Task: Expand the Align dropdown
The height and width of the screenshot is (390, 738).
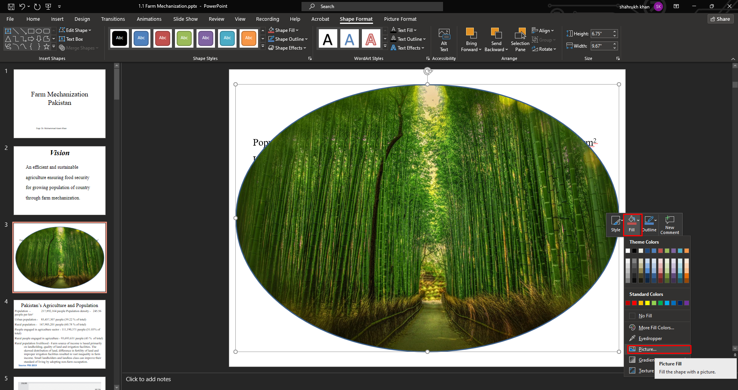Action: (x=543, y=31)
